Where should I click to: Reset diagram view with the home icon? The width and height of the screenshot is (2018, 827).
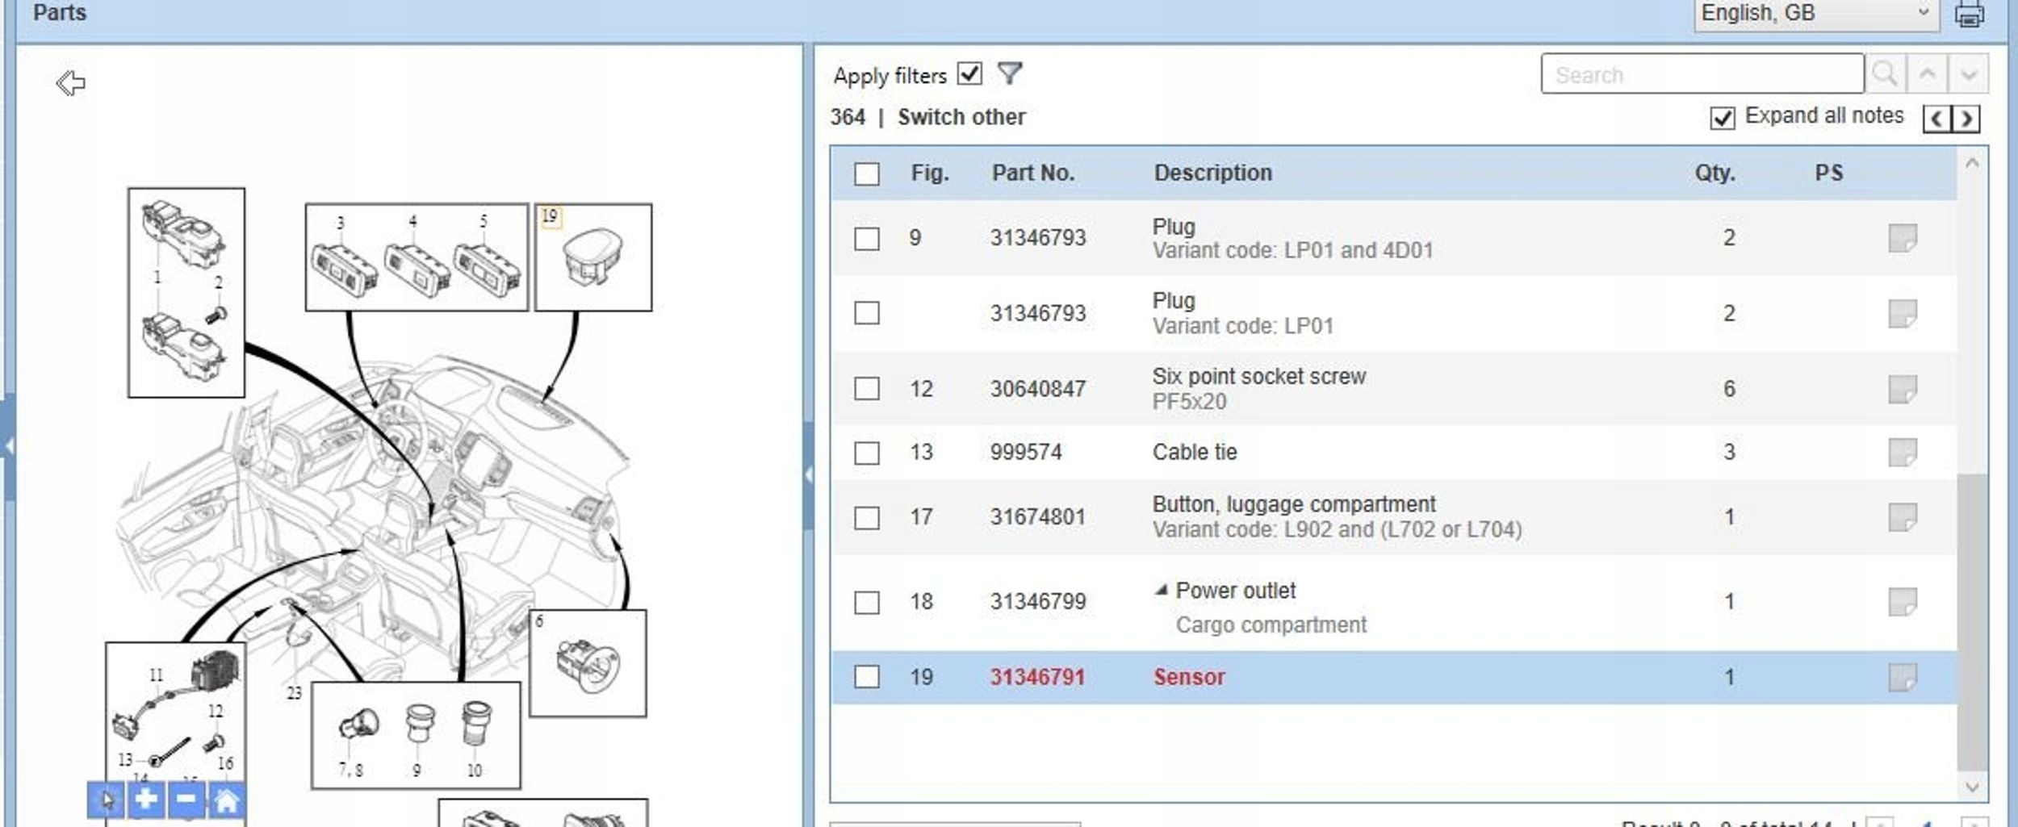coord(227,800)
